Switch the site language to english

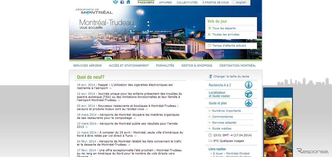click(x=241, y=3)
